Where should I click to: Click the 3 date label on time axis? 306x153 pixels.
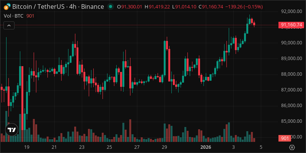pyautogui.click(x=233, y=147)
